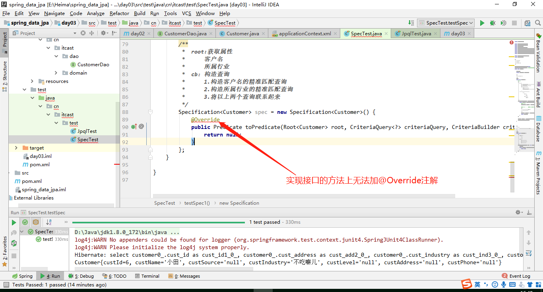Switch Sogou input language via 英 indicator
The image size is (543, 292).
click(x=477, y=284)
